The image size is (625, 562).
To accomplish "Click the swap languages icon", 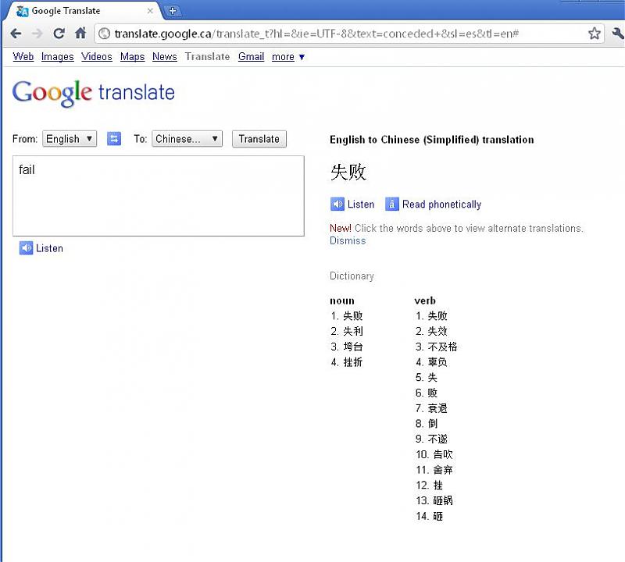I will click(114, 139).
